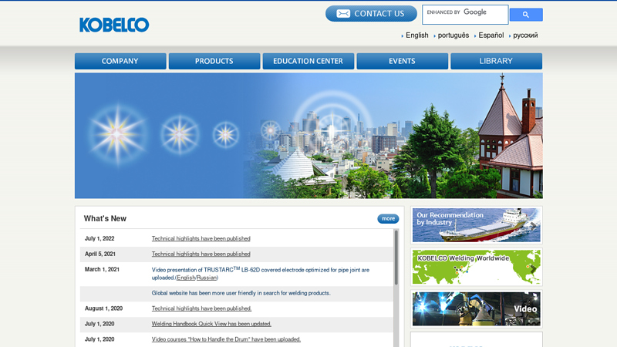Open the Russian TRUSTARC video link
This screenshot has height=347, width=617.
coord(207,278)
